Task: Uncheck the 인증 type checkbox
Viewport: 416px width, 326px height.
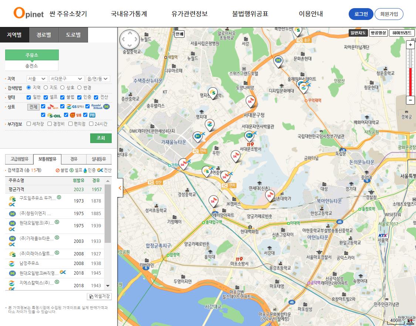Action: click(x=79, y=97)
